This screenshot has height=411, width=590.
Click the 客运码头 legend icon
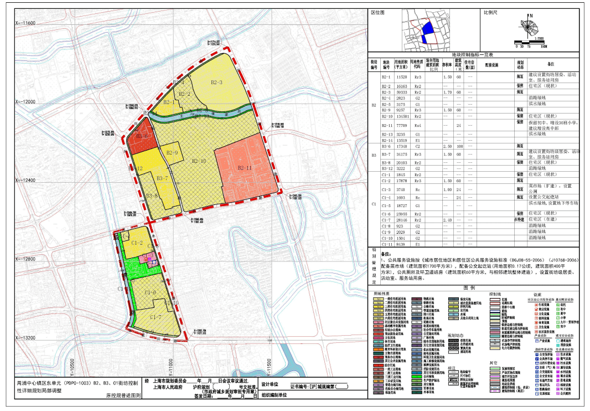tap(537, 384)
